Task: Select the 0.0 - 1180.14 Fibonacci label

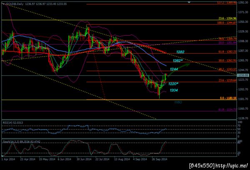Action: coord(228,98)
